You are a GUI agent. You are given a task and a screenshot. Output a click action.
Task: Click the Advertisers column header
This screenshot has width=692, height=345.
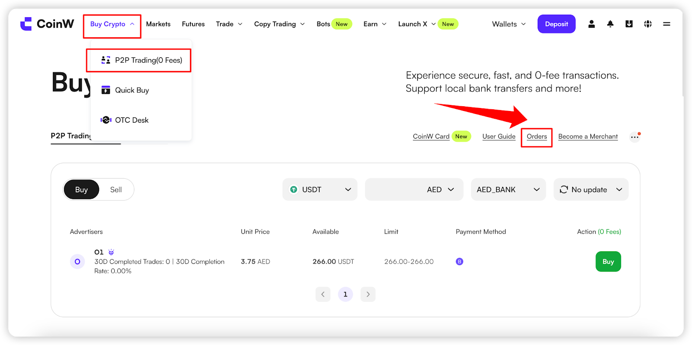click(x=86, y=232)
